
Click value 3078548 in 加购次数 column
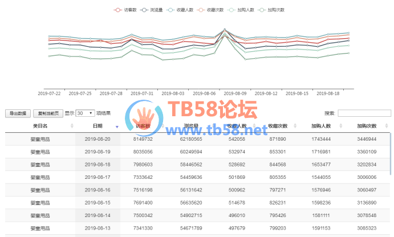(x=367, y=215)
